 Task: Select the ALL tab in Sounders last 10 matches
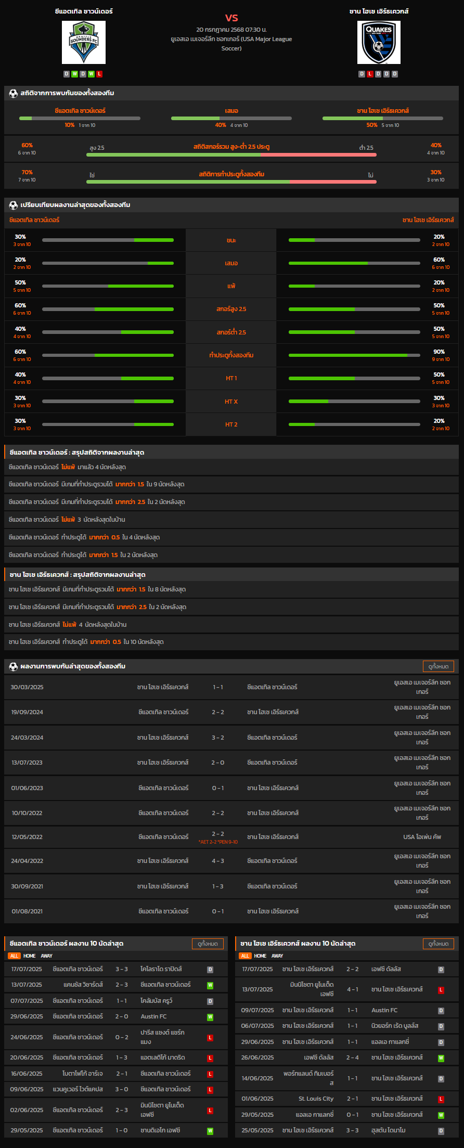(14, 956)
